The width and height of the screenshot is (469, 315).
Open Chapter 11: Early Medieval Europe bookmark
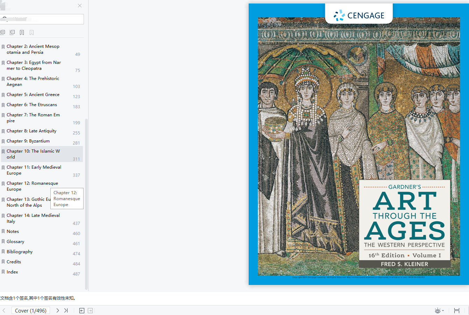click(34, 170)
